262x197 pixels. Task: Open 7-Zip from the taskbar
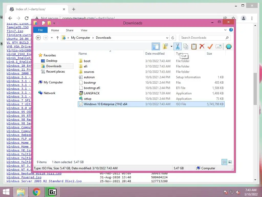pos(52,192)
